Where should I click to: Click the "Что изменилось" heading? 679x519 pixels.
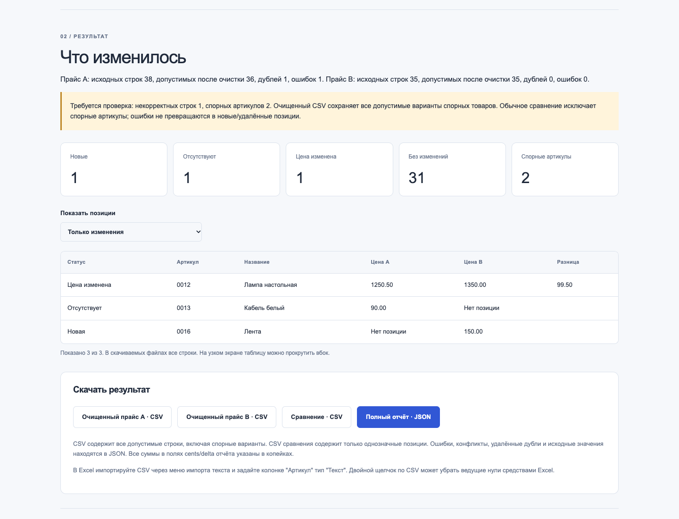coord(123,57)
